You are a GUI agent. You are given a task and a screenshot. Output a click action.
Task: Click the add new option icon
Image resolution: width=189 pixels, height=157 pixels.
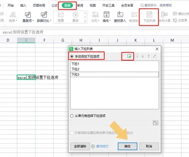pyautogui.click(x=129, y=56)
